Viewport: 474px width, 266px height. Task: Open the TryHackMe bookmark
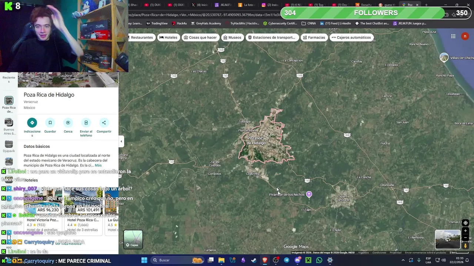coord(242,23)
